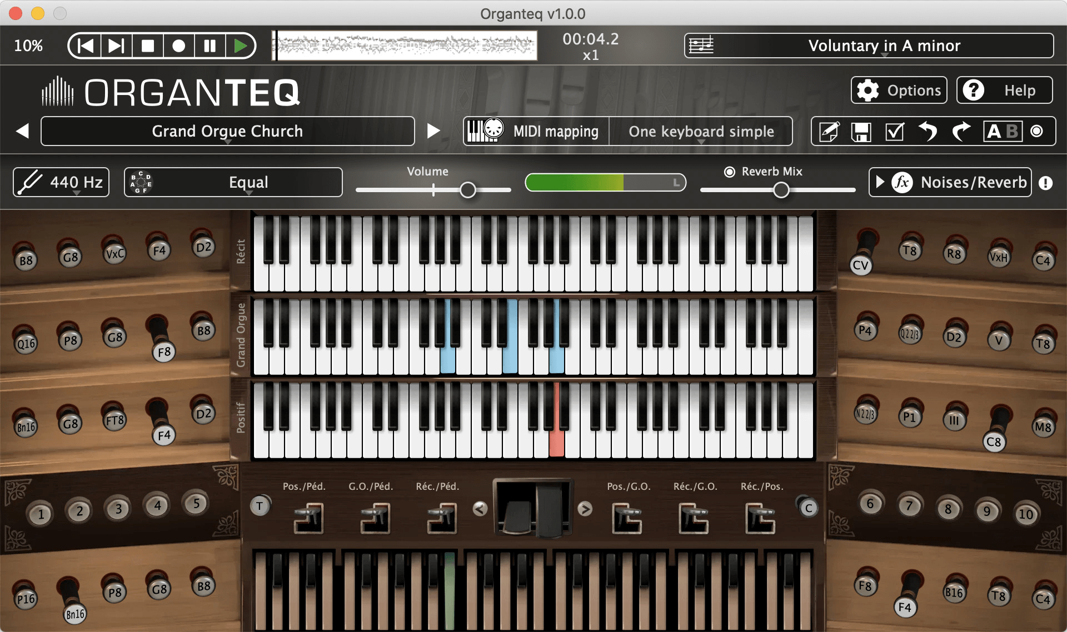Open the Options button
This screenshot has height=632, width=1067.
click(x=899, y=90)
